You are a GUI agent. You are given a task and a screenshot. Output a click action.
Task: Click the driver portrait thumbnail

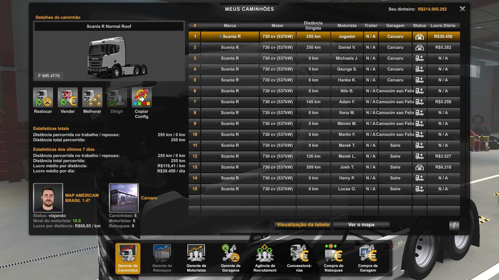click(x=48, y=198)
